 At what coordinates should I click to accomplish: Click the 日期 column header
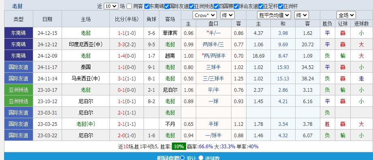pos(47,19)
